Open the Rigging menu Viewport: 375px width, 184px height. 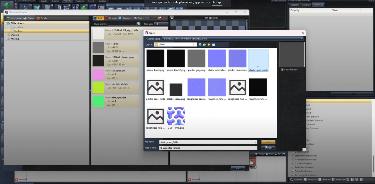point(79,1)
